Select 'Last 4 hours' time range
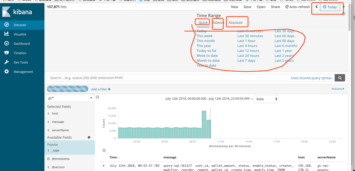Image resolution: width=355 pixels, height=171 pixels. coord(247,46)
